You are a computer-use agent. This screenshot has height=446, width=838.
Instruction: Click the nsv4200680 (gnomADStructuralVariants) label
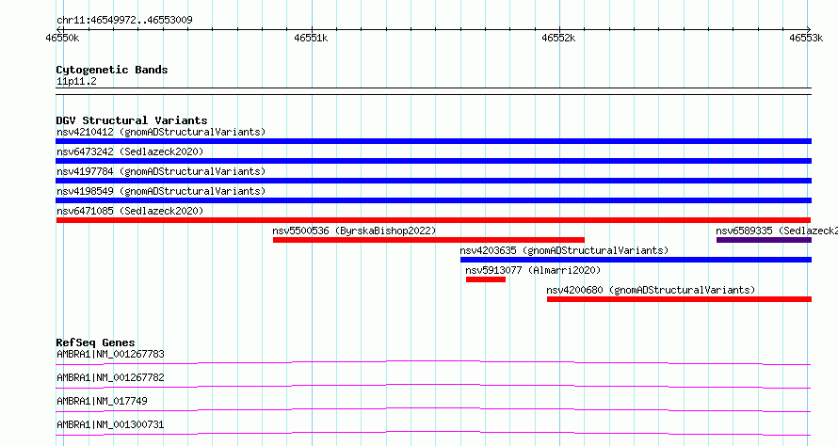tap(651, 290)
